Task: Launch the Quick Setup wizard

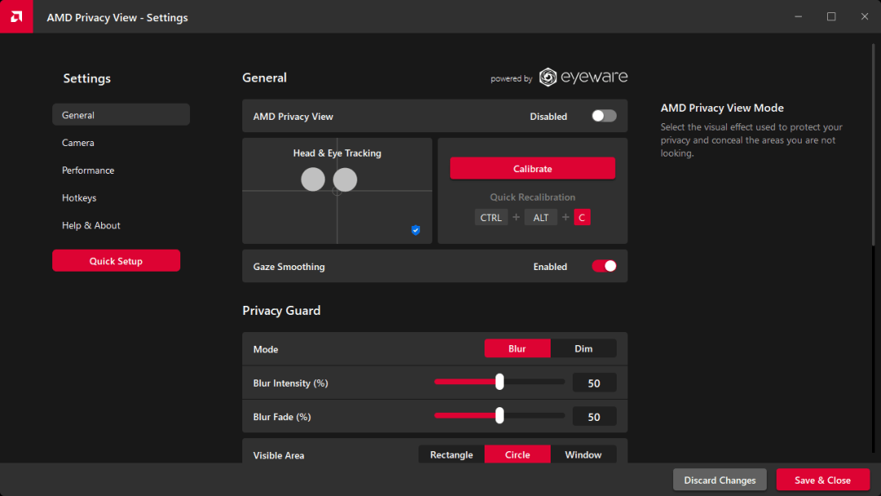Action: click(x=116, y=260)
